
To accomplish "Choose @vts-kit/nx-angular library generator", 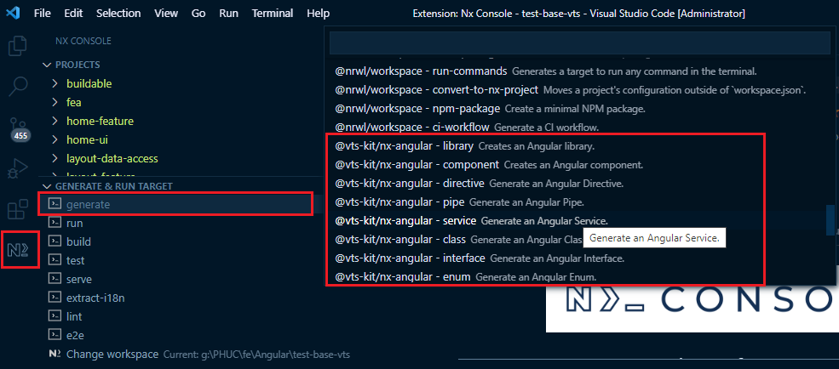I will click(x=579, y=145).
